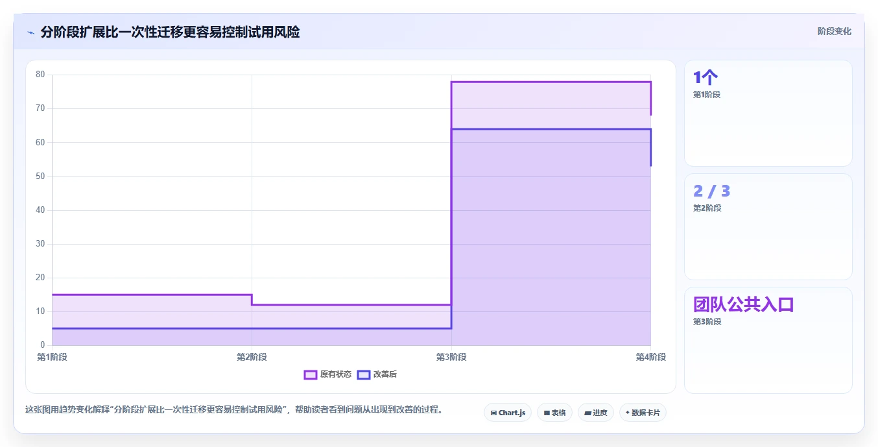Click the icon inside the 数据卡片 pill
Viewport: 878px width, 447px height.
click(628, 413)
